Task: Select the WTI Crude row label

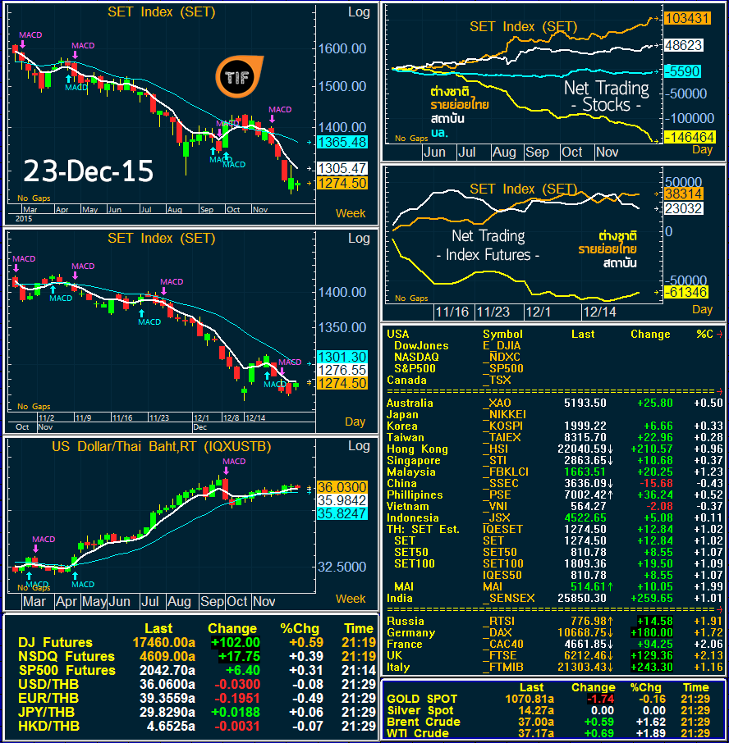Action: [x=417, y=733]
